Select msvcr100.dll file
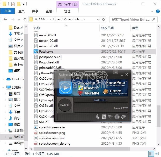The image size is (161, 157). point(48,41)
